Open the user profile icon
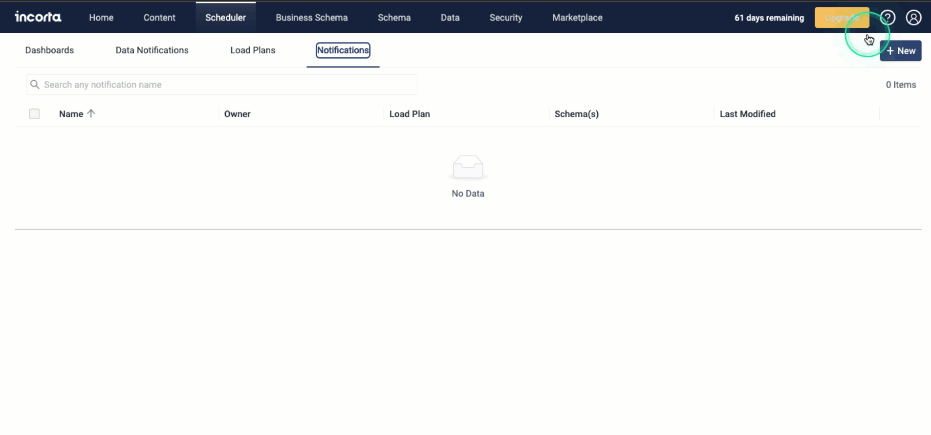The width and height of the screenshot is (931, 435). (913, 18)
